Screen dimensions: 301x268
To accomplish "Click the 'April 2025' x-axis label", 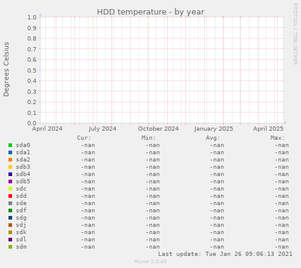I will (268, 129).
